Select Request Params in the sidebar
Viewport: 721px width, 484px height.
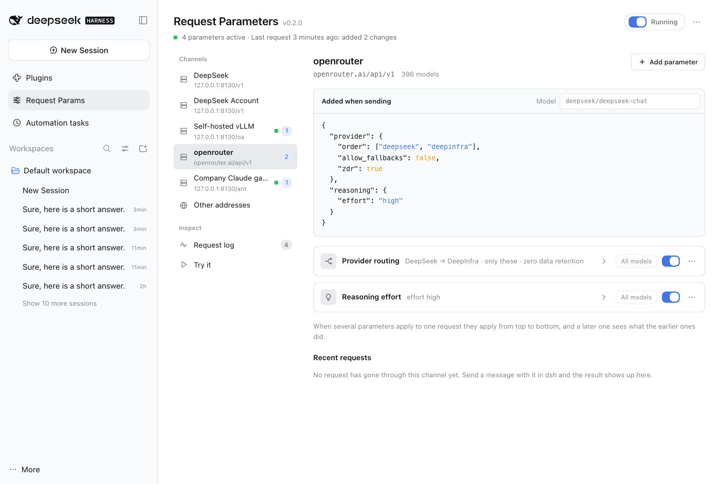[x=79, y=100]
